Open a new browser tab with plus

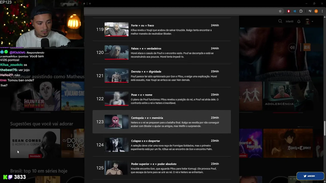click(90, 4)
